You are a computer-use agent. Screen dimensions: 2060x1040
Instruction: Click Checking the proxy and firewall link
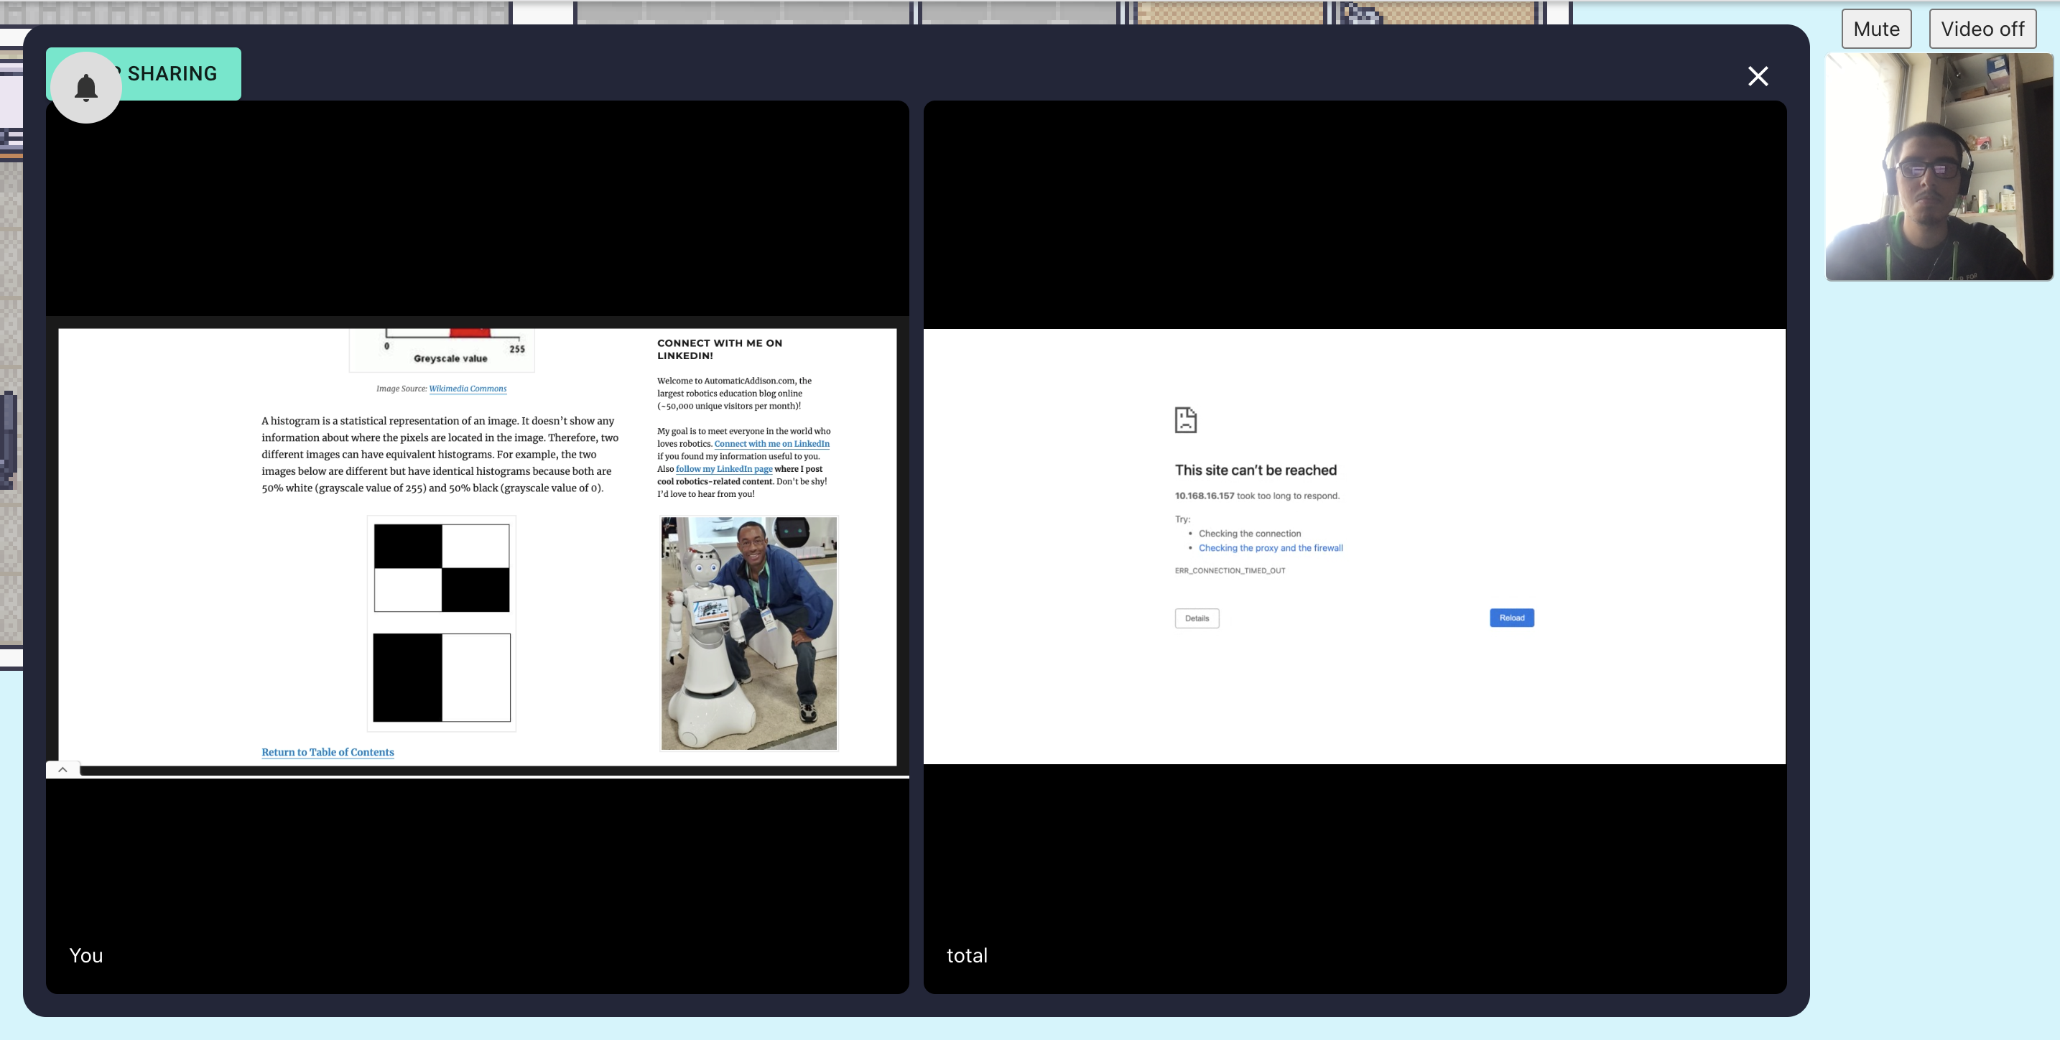(1270, 549)
